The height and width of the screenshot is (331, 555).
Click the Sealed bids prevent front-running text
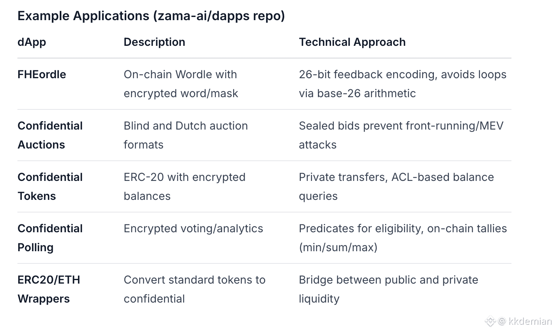coord(401,135)
